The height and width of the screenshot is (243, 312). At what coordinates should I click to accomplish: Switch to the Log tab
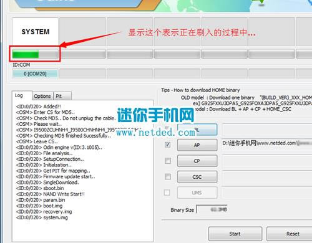(22, 95)
